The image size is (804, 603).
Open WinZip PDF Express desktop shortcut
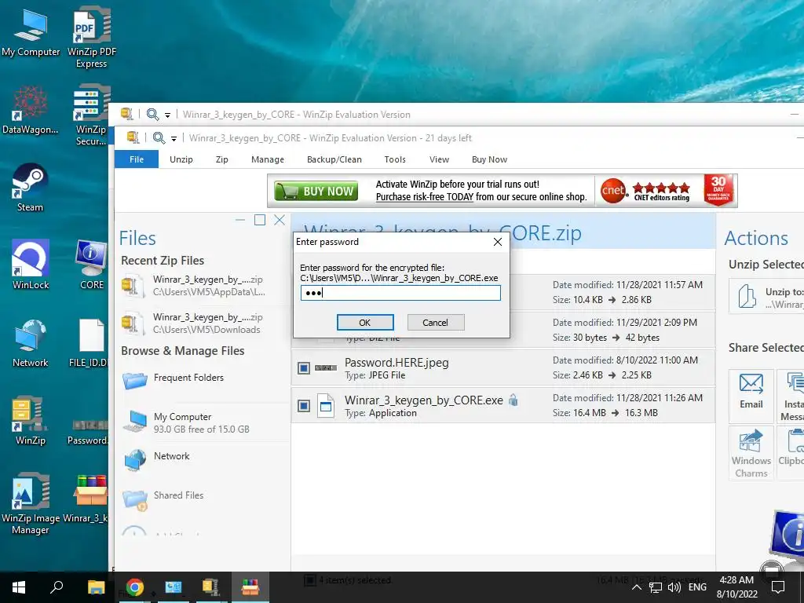coord(91,38)
